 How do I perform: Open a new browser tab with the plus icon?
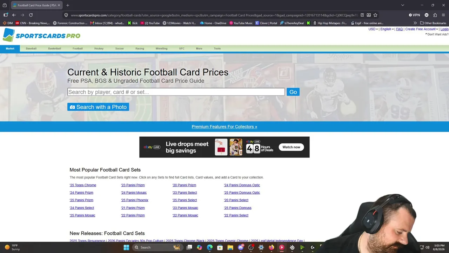pos(68,5)
